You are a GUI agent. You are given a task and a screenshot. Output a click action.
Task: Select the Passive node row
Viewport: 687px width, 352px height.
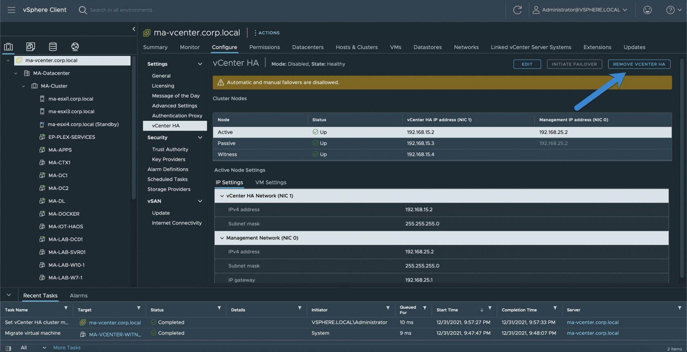[x=442, y=143]
